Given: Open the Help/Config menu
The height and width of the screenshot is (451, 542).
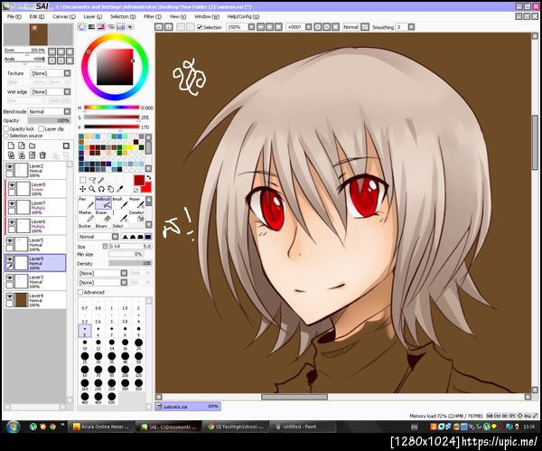Looking at the screenshot, I should 243,16.
